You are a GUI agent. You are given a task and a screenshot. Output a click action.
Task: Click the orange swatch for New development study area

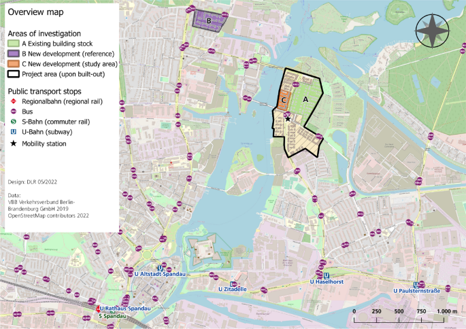[x=14, y=64]
